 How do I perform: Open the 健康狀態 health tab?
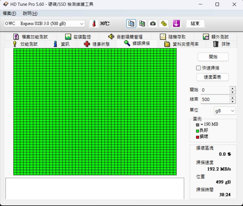(97, 44)
